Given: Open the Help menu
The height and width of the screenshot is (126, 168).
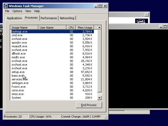Looking at the screenshot, I should point(37,11).
